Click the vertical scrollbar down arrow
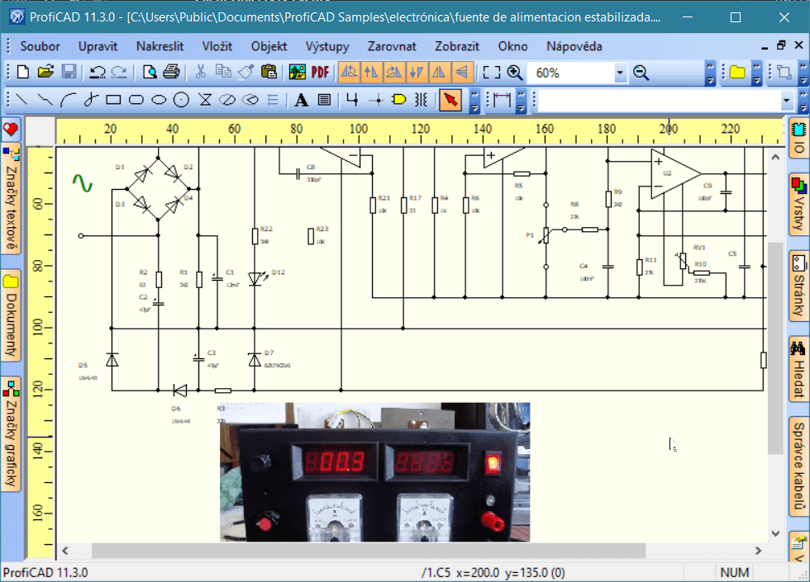This screenshot has width=810, height=582. 775,533
